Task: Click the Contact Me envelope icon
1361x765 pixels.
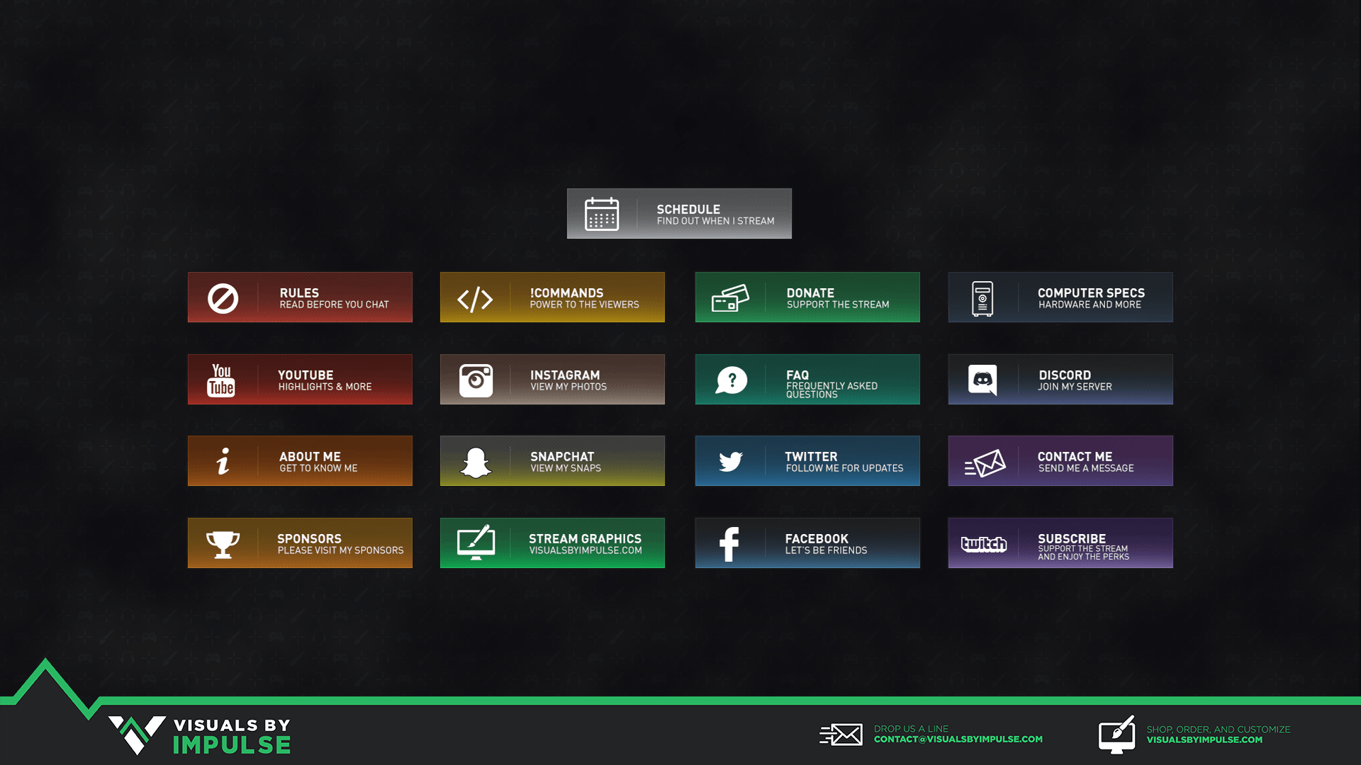Action: tap(982, 460)
